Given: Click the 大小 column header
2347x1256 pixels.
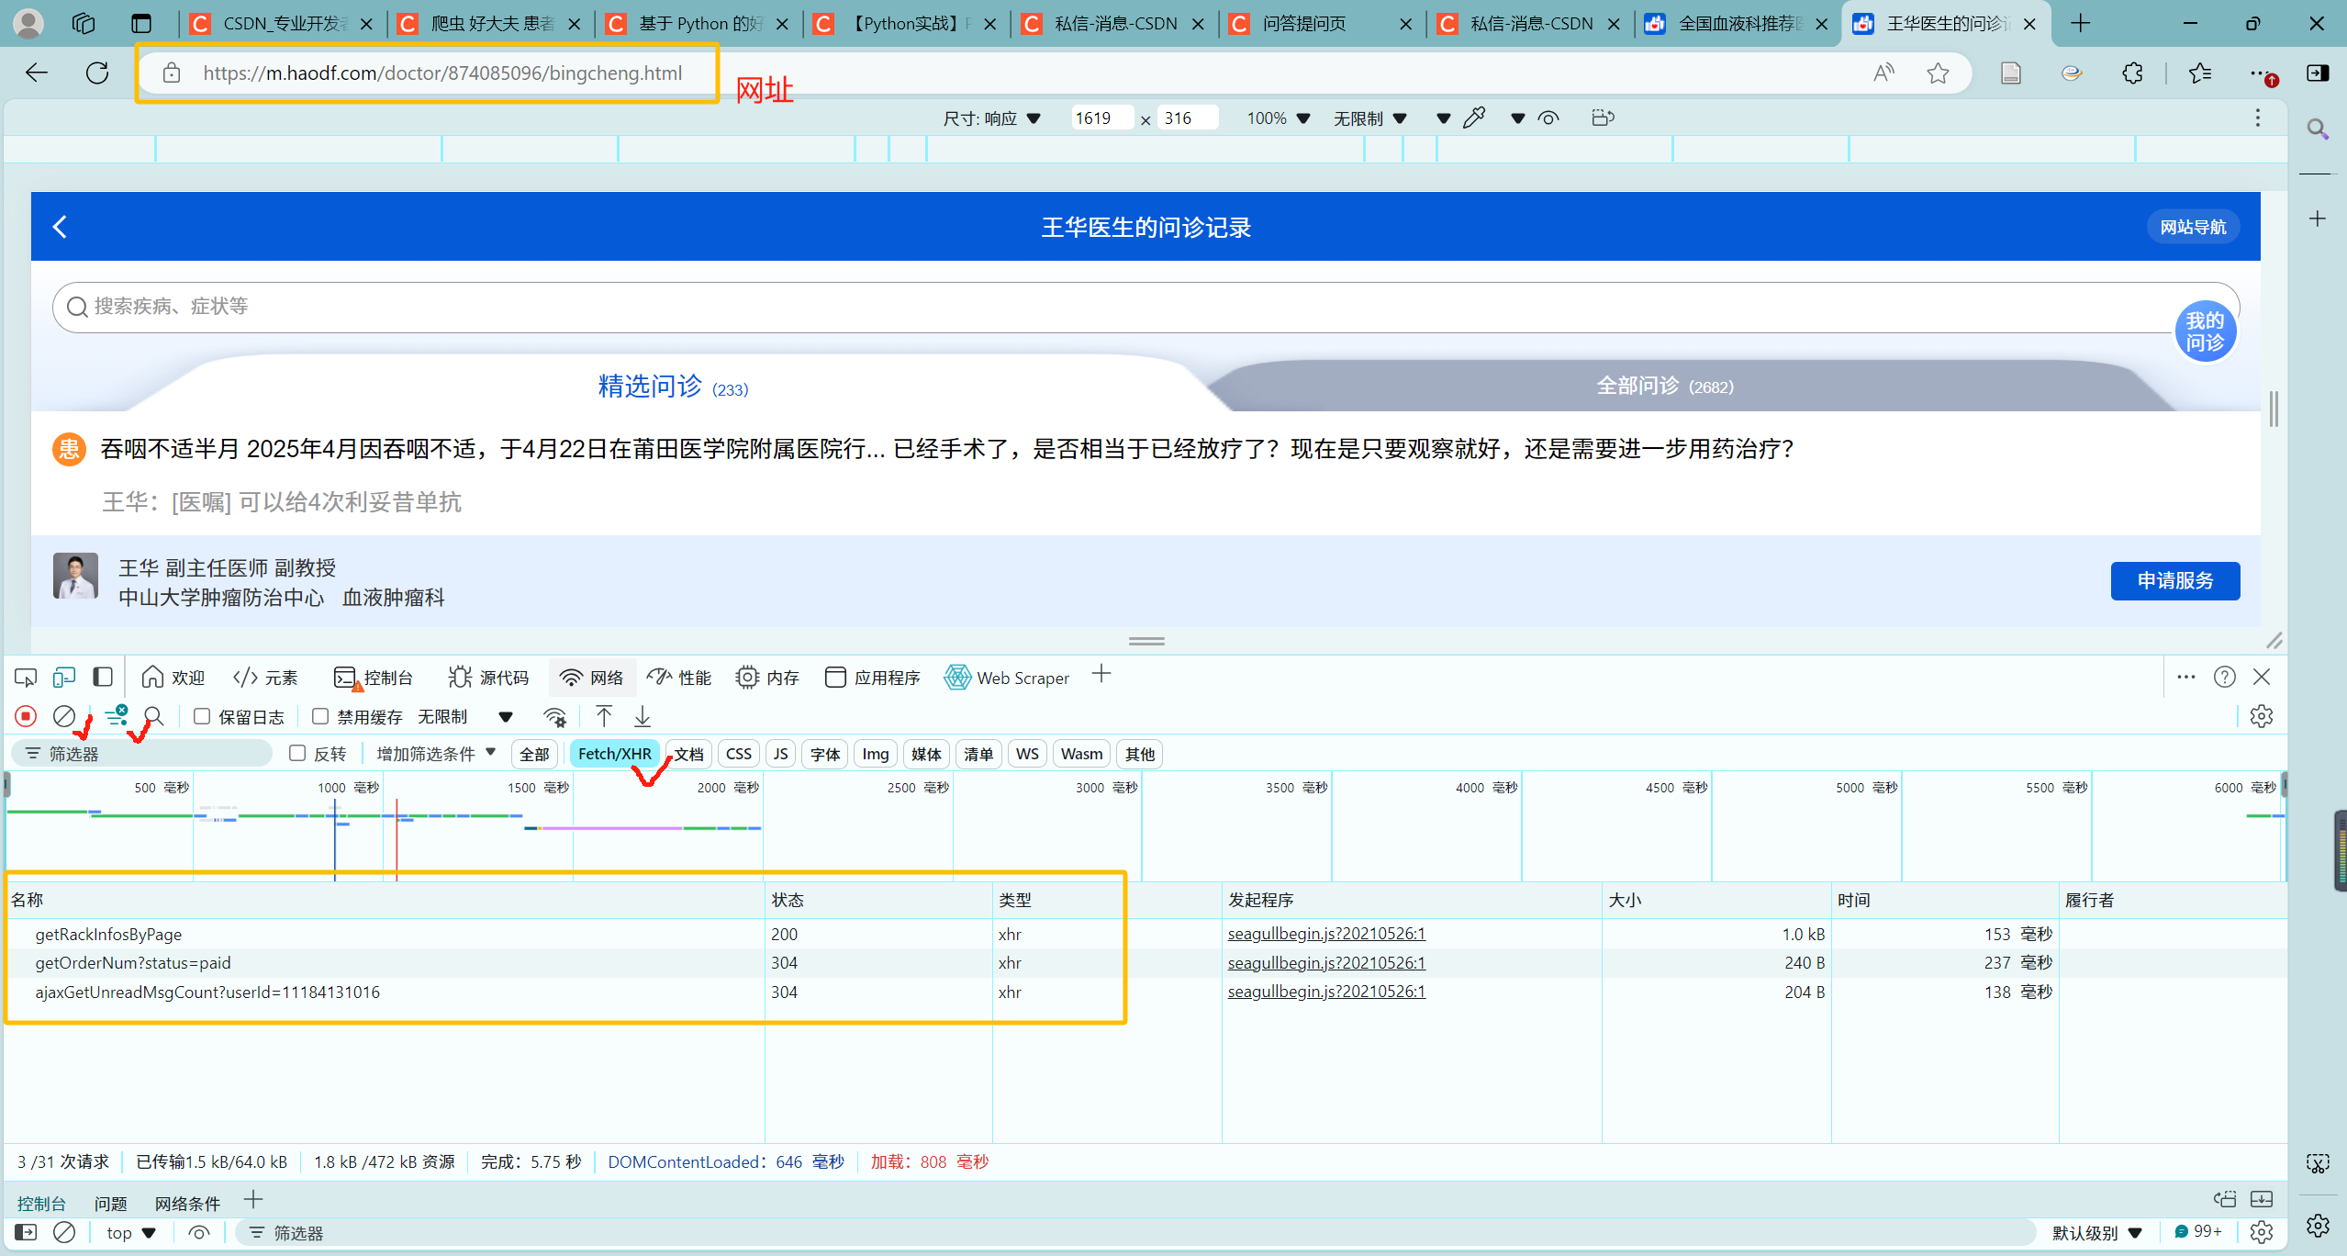Looking at the screenshot, I should [1715, 900].
